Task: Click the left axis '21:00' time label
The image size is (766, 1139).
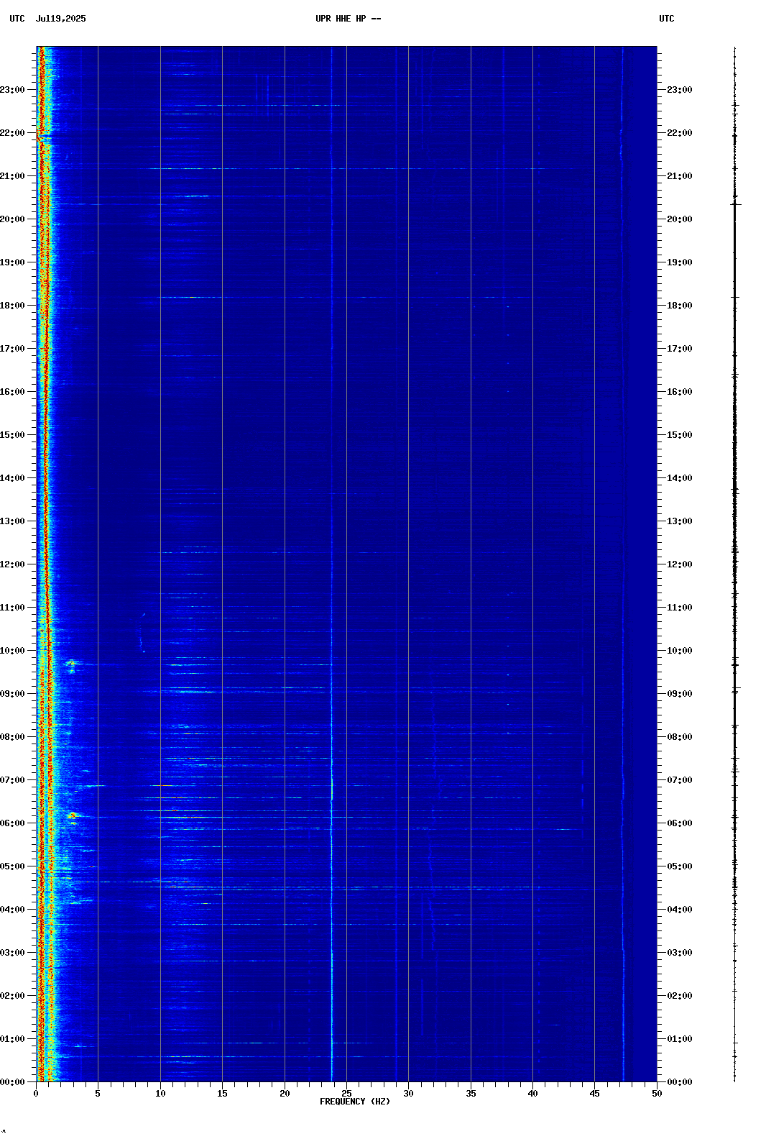Action: pyautogui.click(x=12, y=176)
